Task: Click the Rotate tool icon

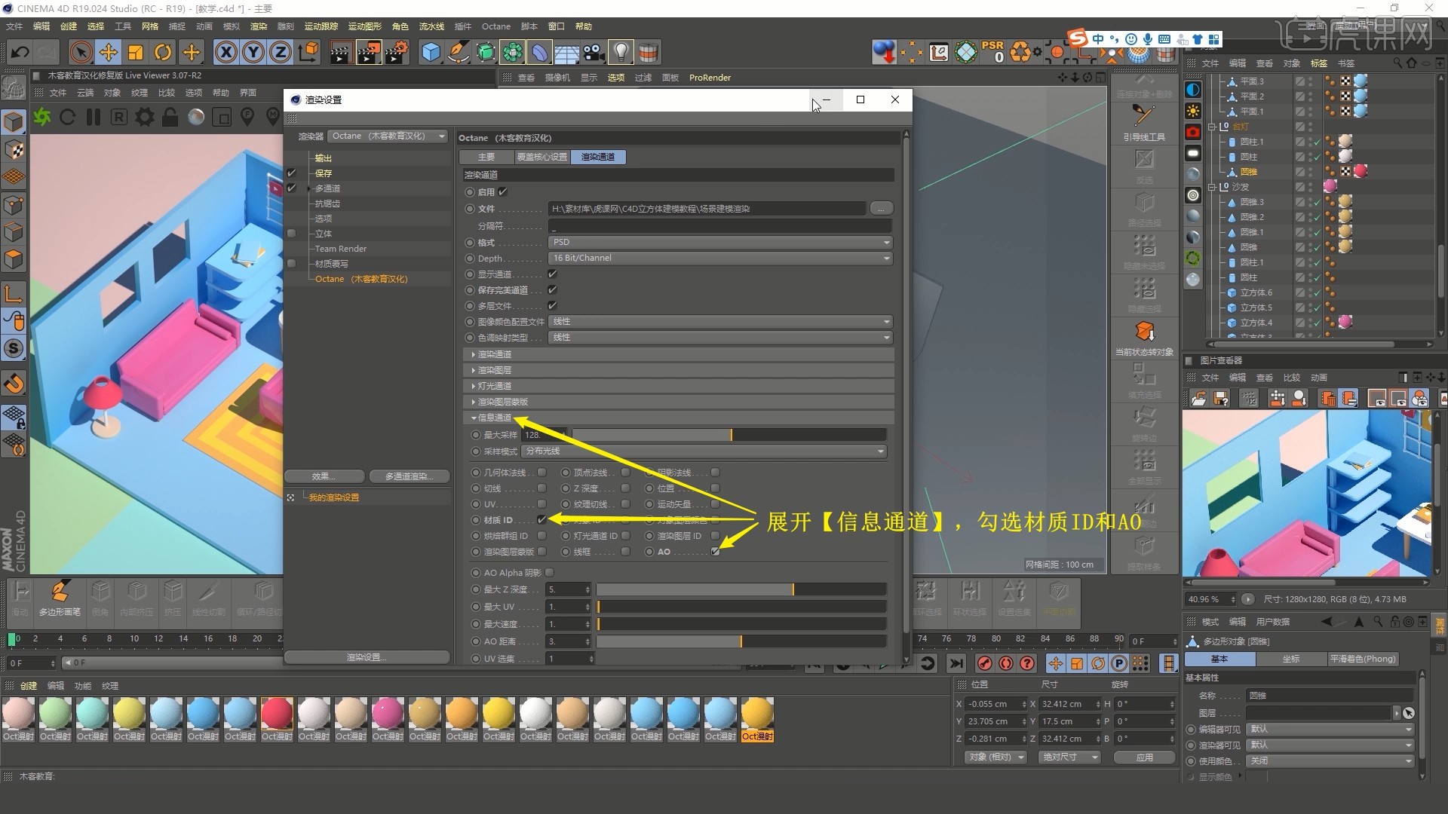Action: tap(163, 52)
